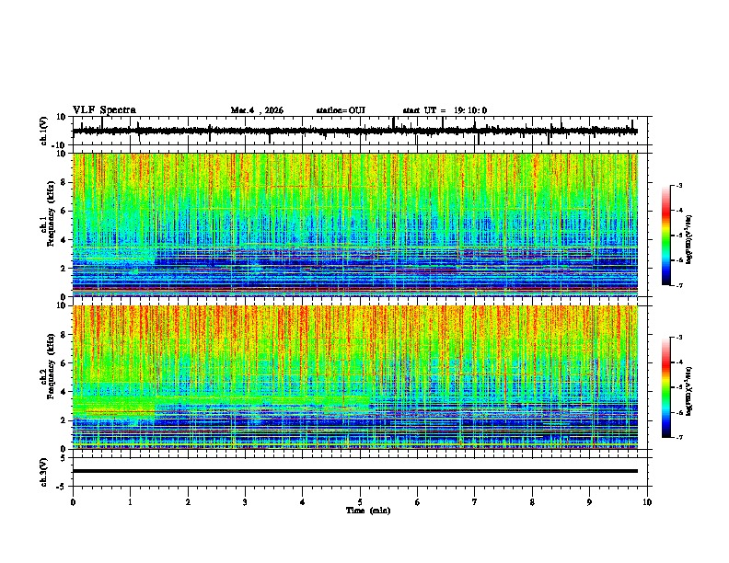Click the "-7" tick on ch.2 colorbar
Screen dimensions: 729x563
click(x=679, y=437)
